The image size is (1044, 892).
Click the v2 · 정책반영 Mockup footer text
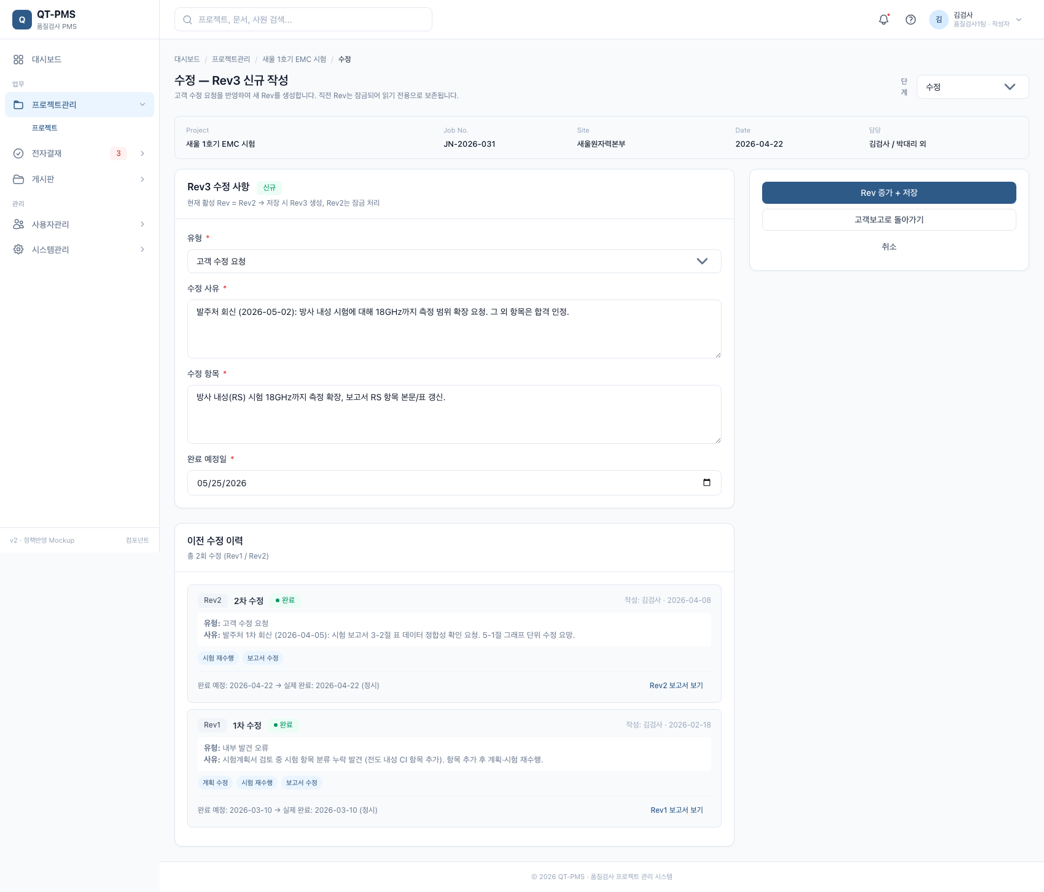coord(42,540)
